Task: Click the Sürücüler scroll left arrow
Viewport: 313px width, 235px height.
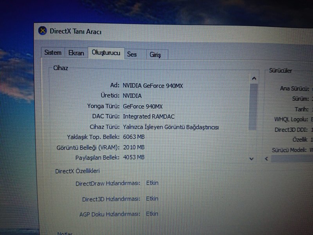Action: (266, 159)
